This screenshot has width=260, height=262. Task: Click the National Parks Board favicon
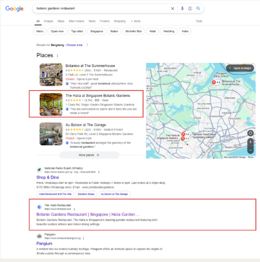point(40,170)
